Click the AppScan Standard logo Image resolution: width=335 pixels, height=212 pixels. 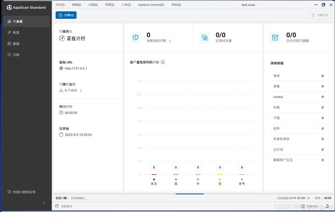click(26, 8)
